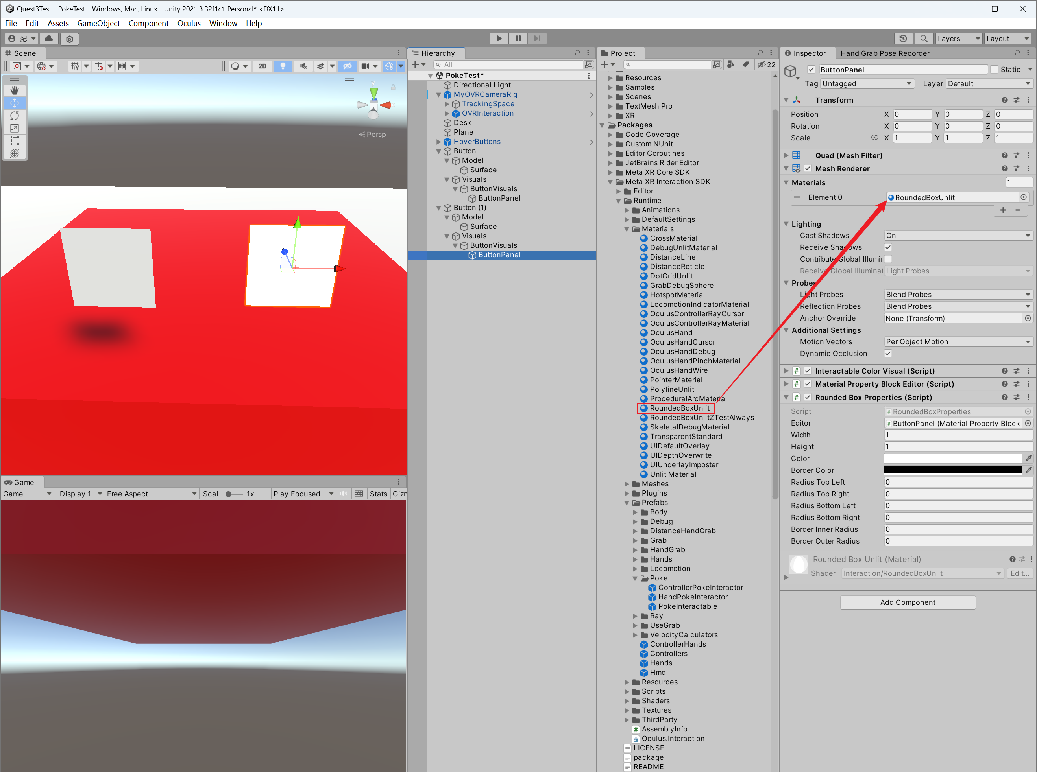Click the Pause button in toolbar
1037x772 pixels.
tap(519, 39)
